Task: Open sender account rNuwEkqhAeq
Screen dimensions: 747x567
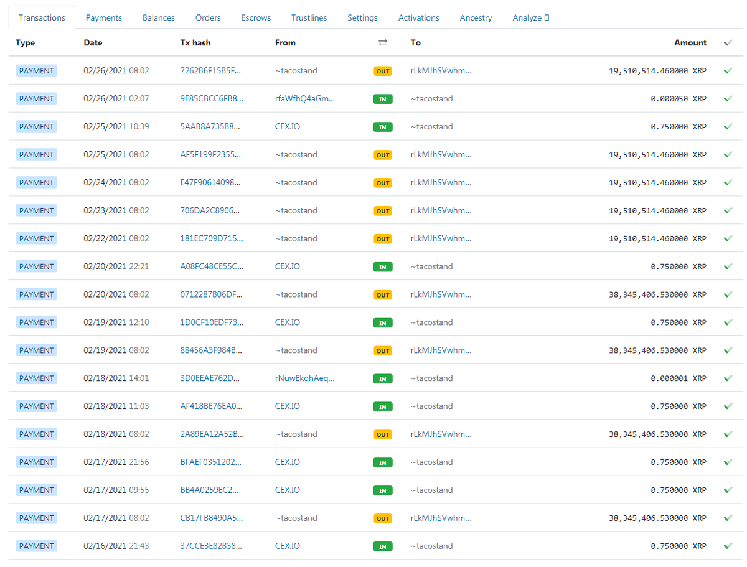Action: coord(304,378)
